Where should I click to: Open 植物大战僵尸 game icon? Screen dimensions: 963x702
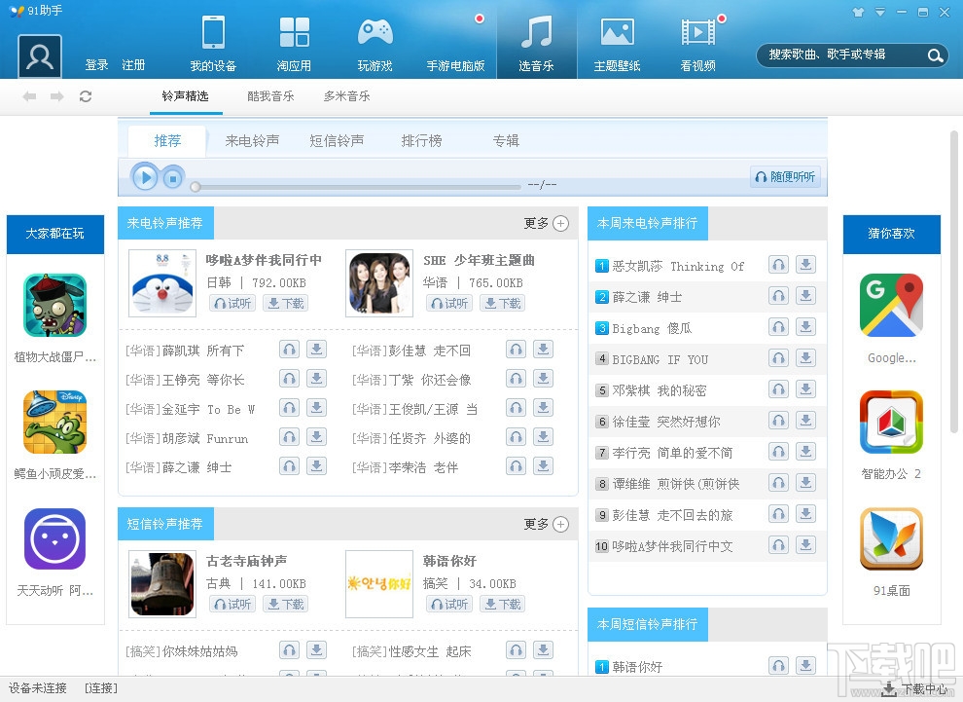(x=54, y=306)
